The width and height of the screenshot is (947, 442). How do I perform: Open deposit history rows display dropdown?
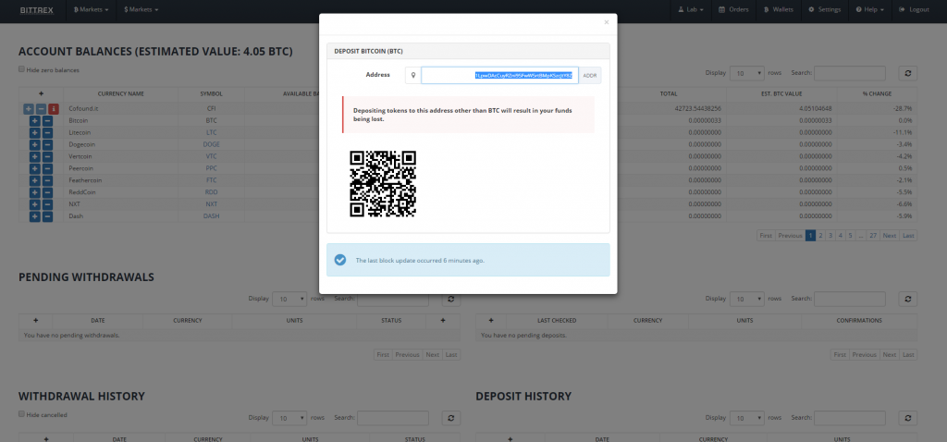tap(747, 418)
